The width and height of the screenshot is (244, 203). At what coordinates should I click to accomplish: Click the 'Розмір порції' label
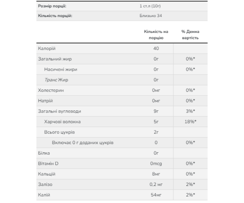[52, 6]
